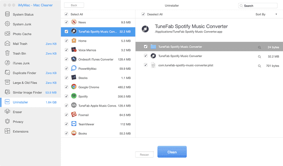Reveal the plist file via magnifier
283x166 pixels.
(x=259, y=66)
